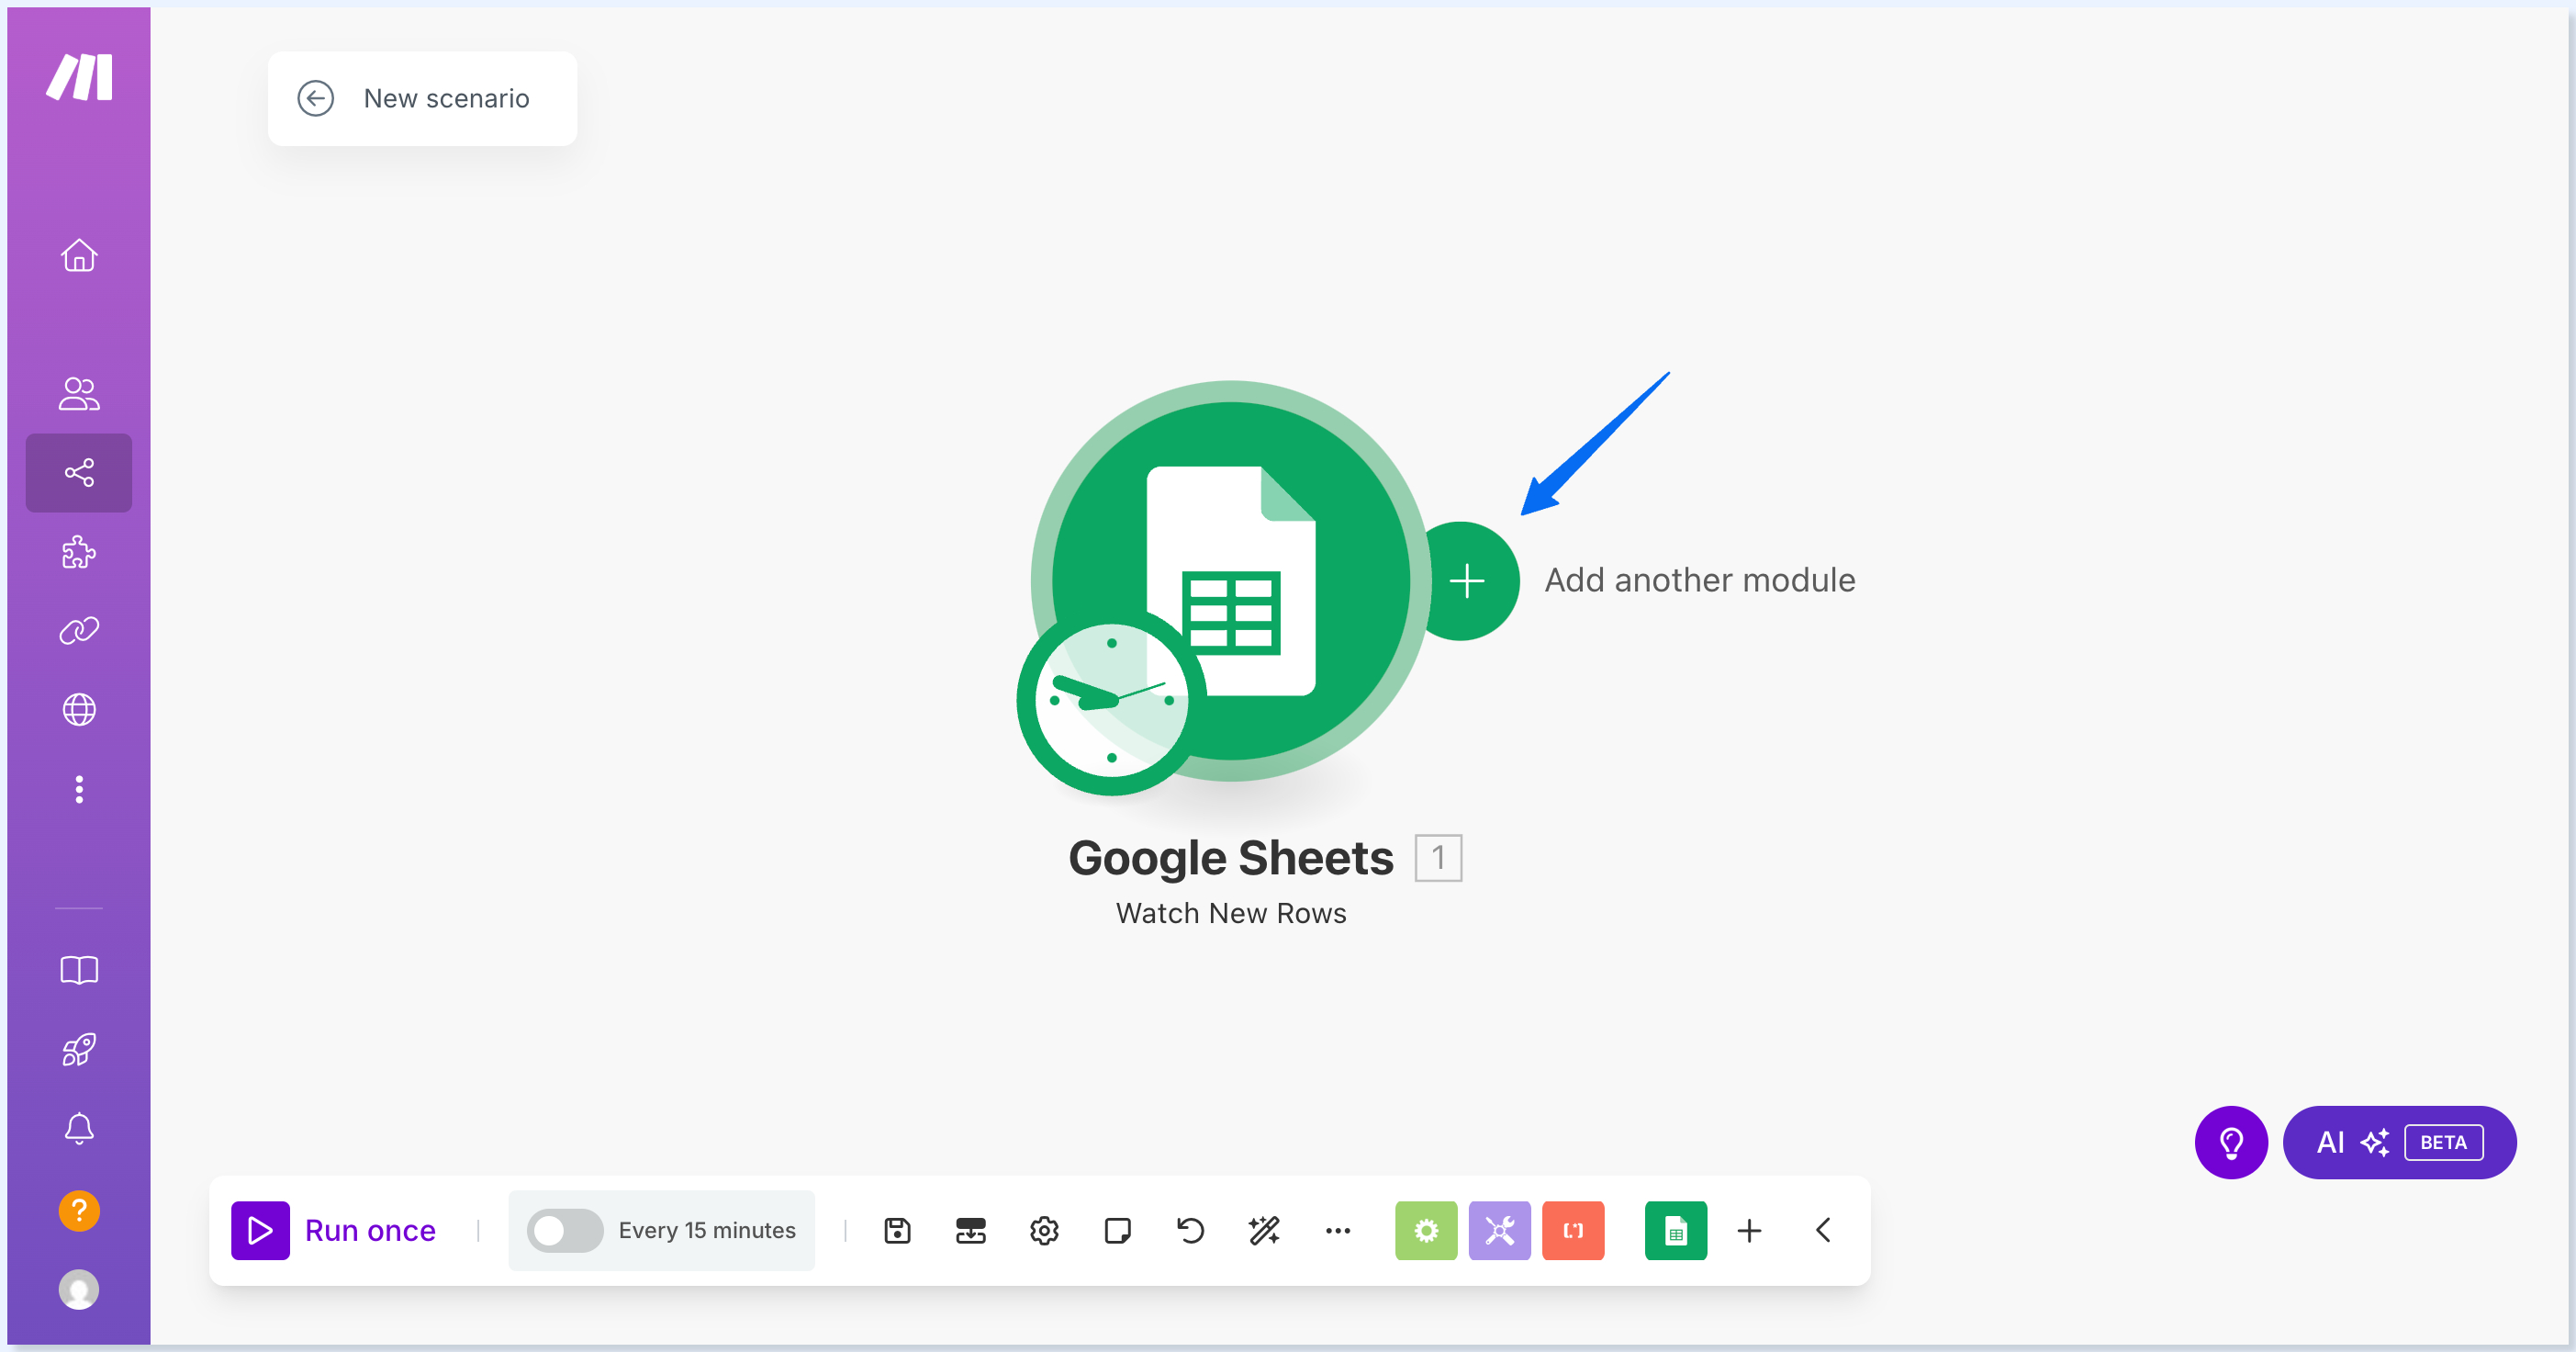Click the undo arrow icon in the toolbar
The width and height of the screenshot is (2576, 1352).
coord(1190,1230)
